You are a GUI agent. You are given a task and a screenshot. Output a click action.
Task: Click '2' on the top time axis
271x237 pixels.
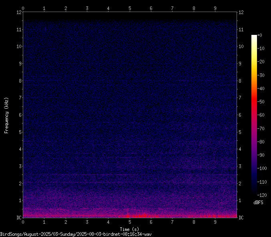[x=66, y=8]
